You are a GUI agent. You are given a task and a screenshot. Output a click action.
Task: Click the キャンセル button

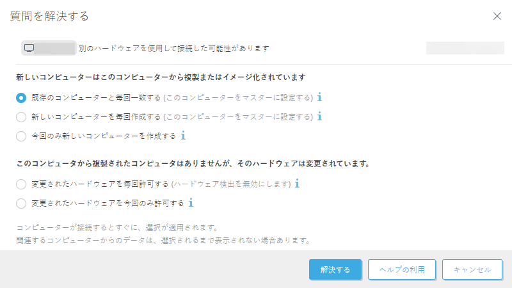pyautogui.click(x=472, y=269)
